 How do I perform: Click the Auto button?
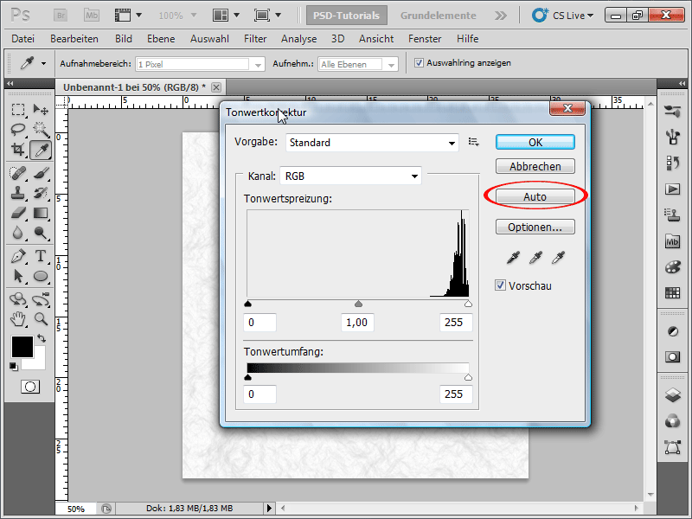point(535,196)
